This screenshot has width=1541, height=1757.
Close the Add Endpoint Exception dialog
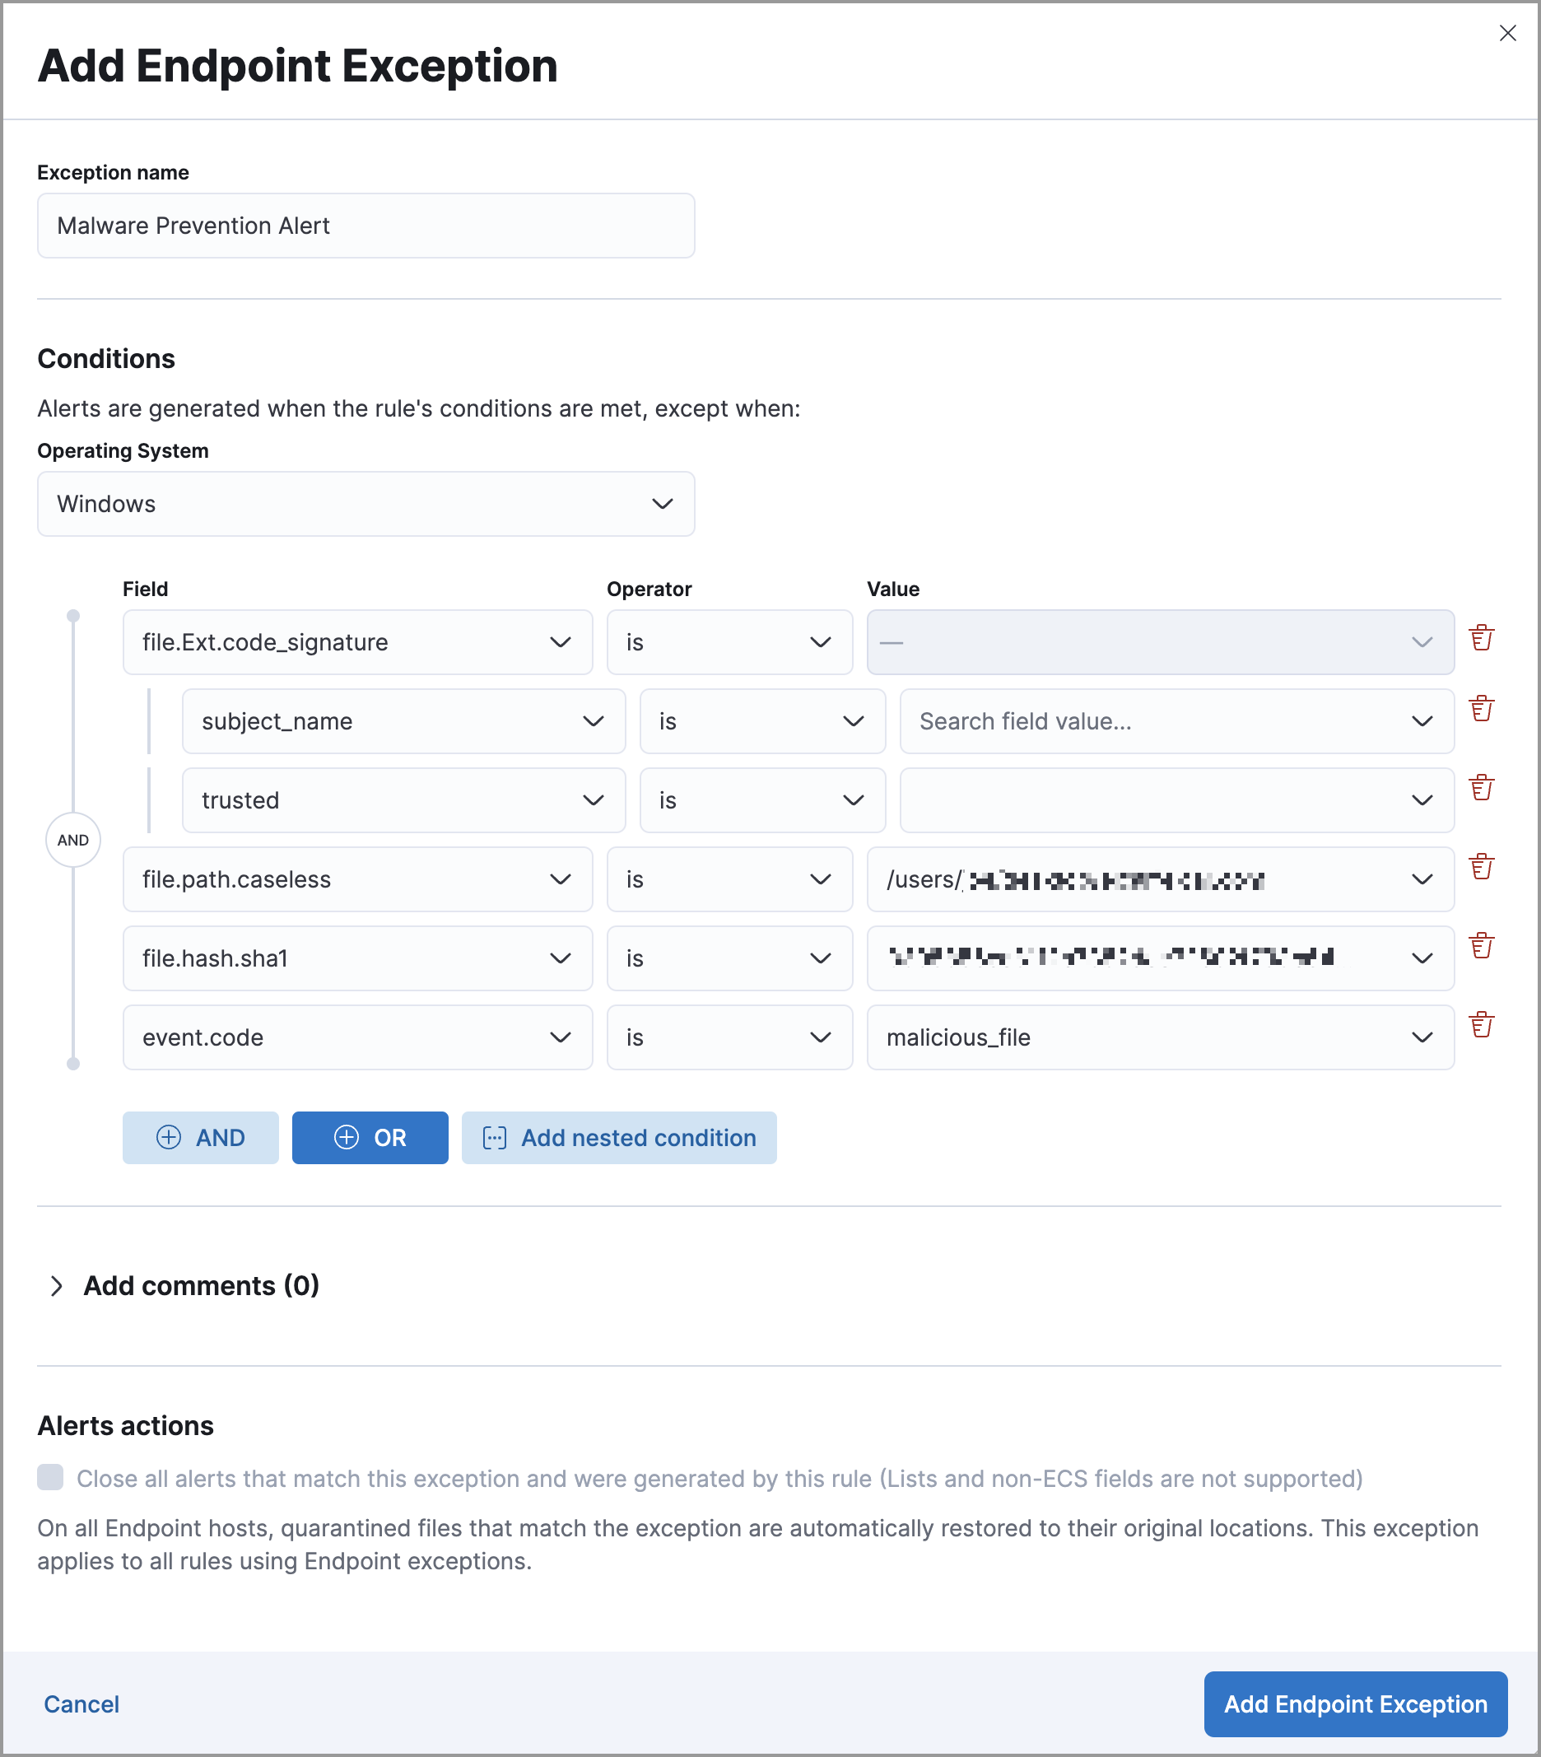[1508, 33]
